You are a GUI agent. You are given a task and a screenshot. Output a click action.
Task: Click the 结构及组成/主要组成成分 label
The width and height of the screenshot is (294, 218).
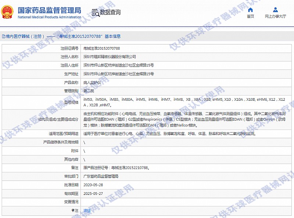58,119
